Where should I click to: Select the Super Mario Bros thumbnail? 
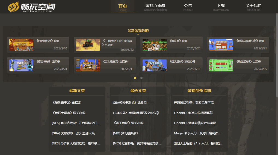(221, 45)
